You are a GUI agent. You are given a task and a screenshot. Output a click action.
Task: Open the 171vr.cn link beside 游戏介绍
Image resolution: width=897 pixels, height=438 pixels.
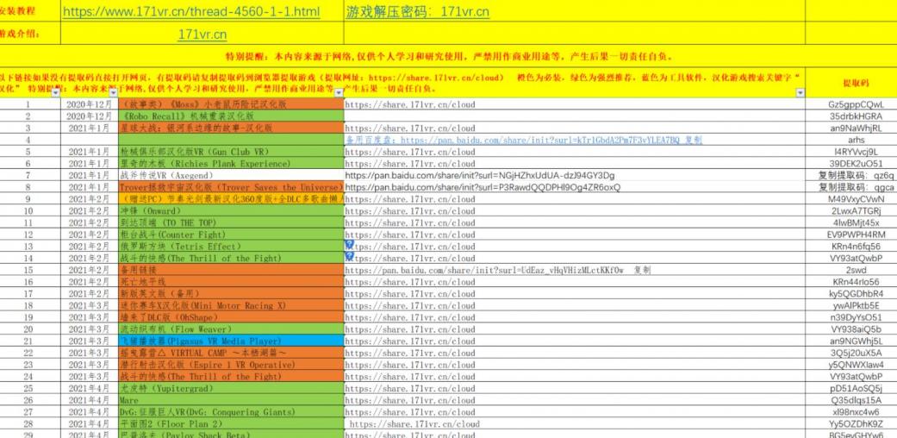pyautogui.click(x=202, y=34)
